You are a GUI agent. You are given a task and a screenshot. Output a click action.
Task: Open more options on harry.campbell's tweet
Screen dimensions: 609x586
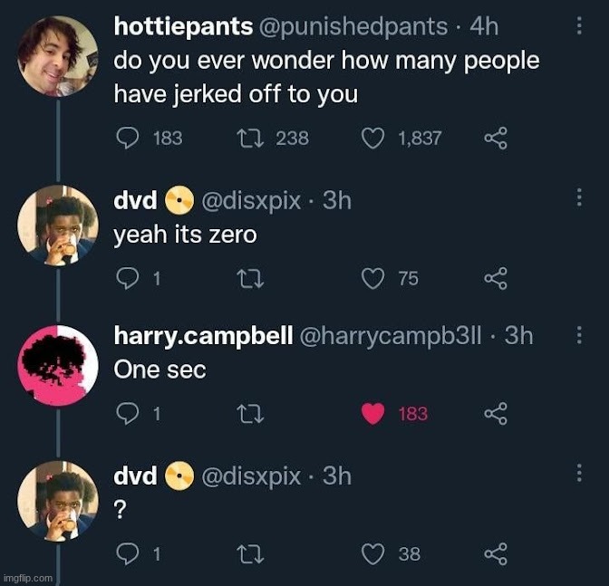click(x=579, y=335)
